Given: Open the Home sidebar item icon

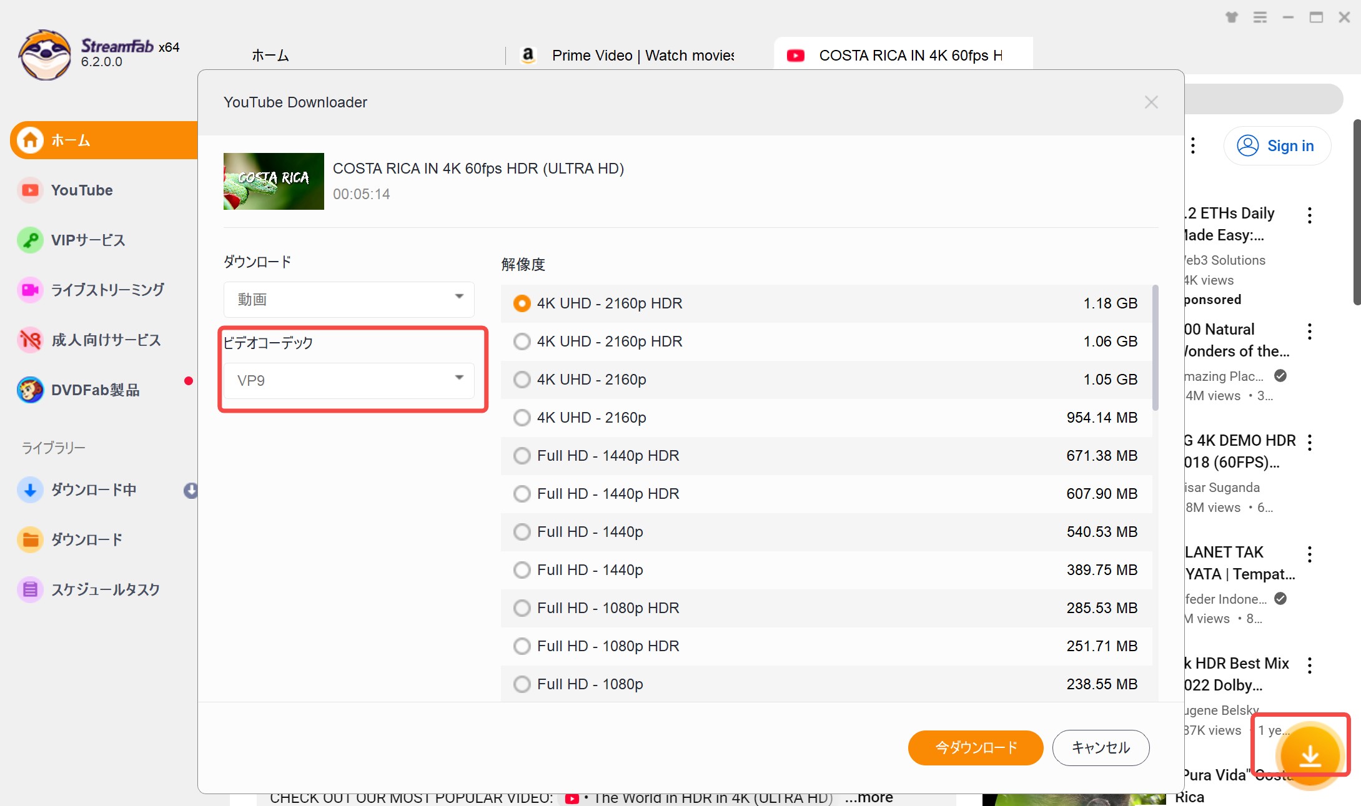Looking at the screenshot, I should 30,140.
